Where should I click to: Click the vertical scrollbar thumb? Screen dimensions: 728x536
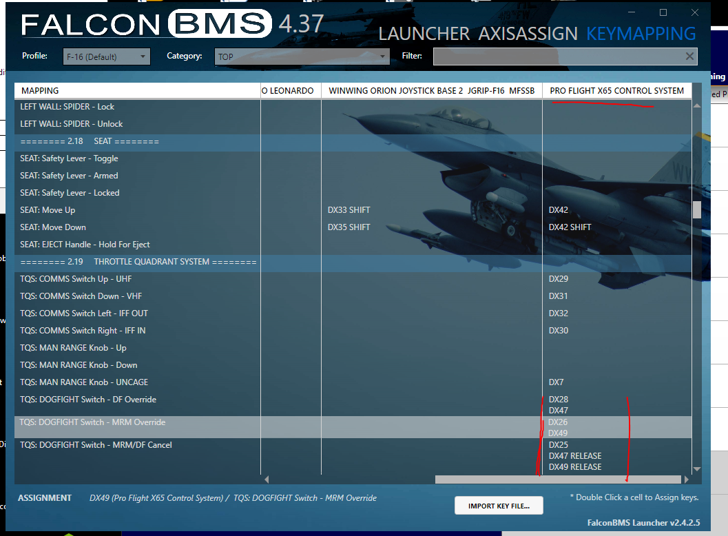[697, 209]
